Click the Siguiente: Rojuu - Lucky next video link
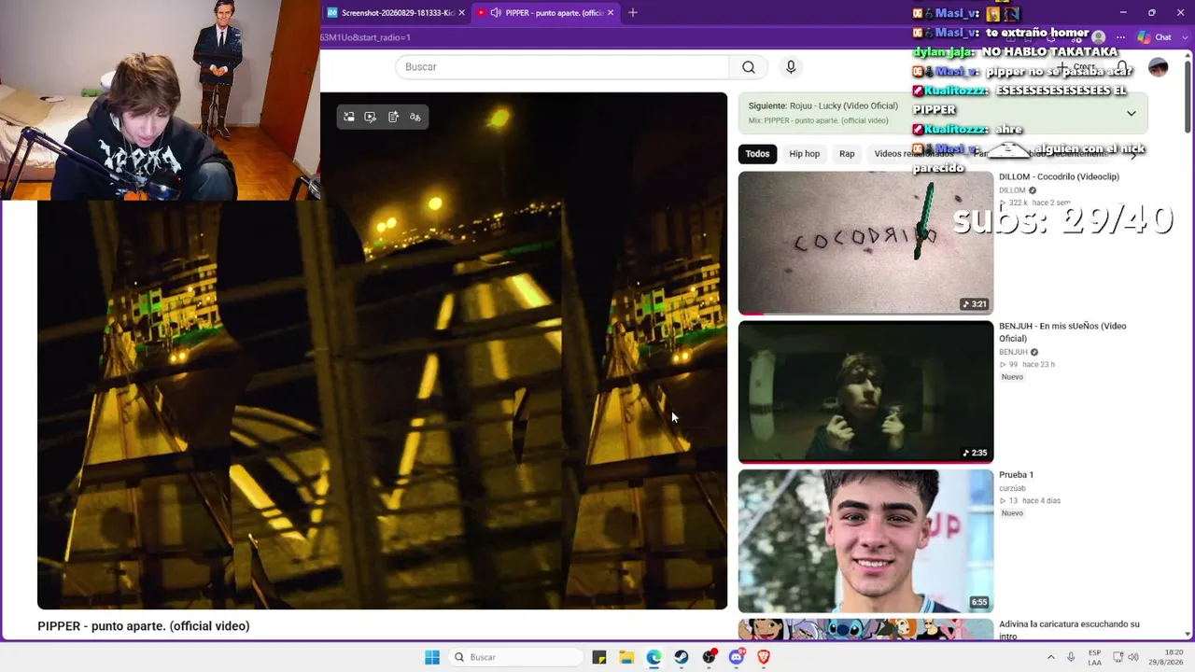1195x672 pixels. click(822, 106)
